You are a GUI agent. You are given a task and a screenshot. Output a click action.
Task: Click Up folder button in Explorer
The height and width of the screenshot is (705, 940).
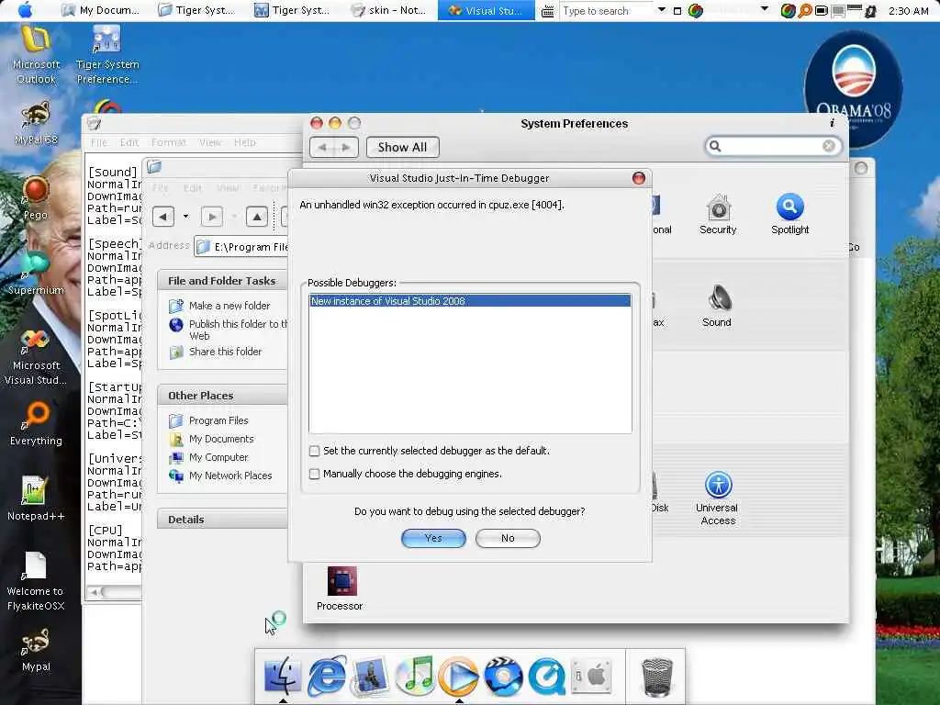(x=257, y=216)
